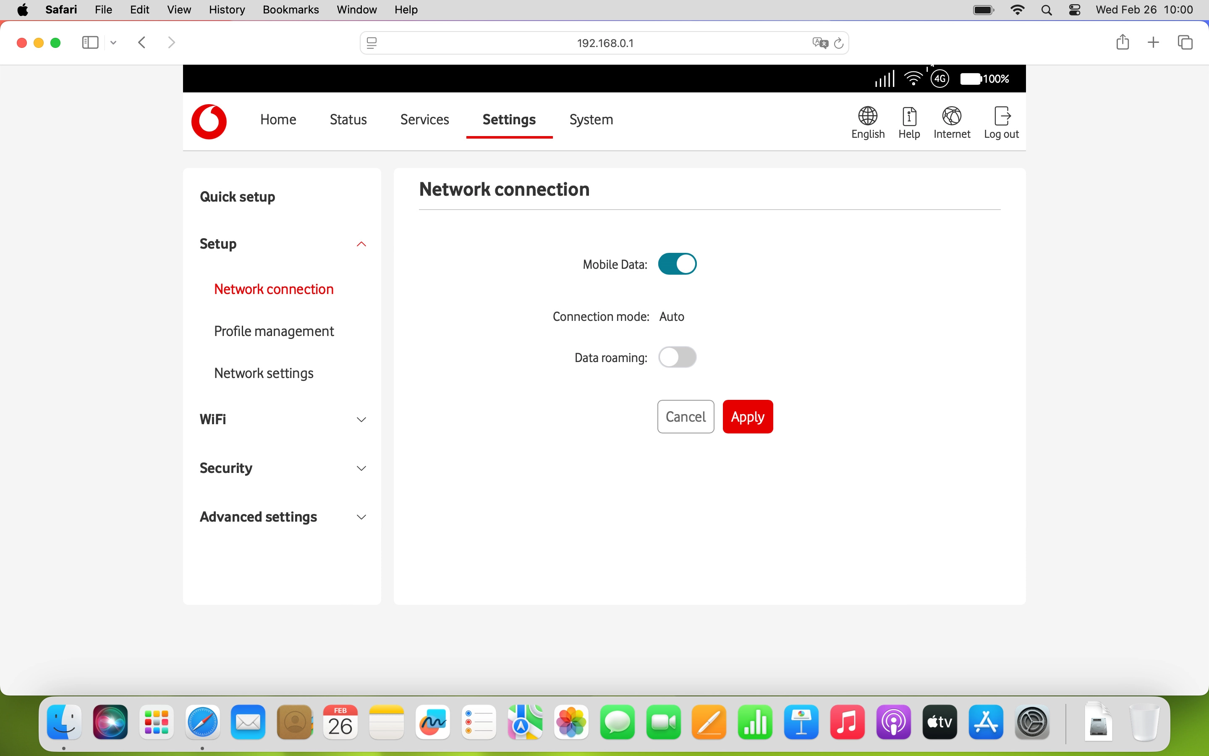Open FaceTime from the Dock
This screenshot has height=756, width=1209.
(663, 722)
